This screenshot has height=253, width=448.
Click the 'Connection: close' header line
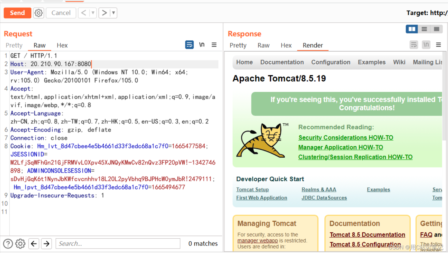coord(39,138)
